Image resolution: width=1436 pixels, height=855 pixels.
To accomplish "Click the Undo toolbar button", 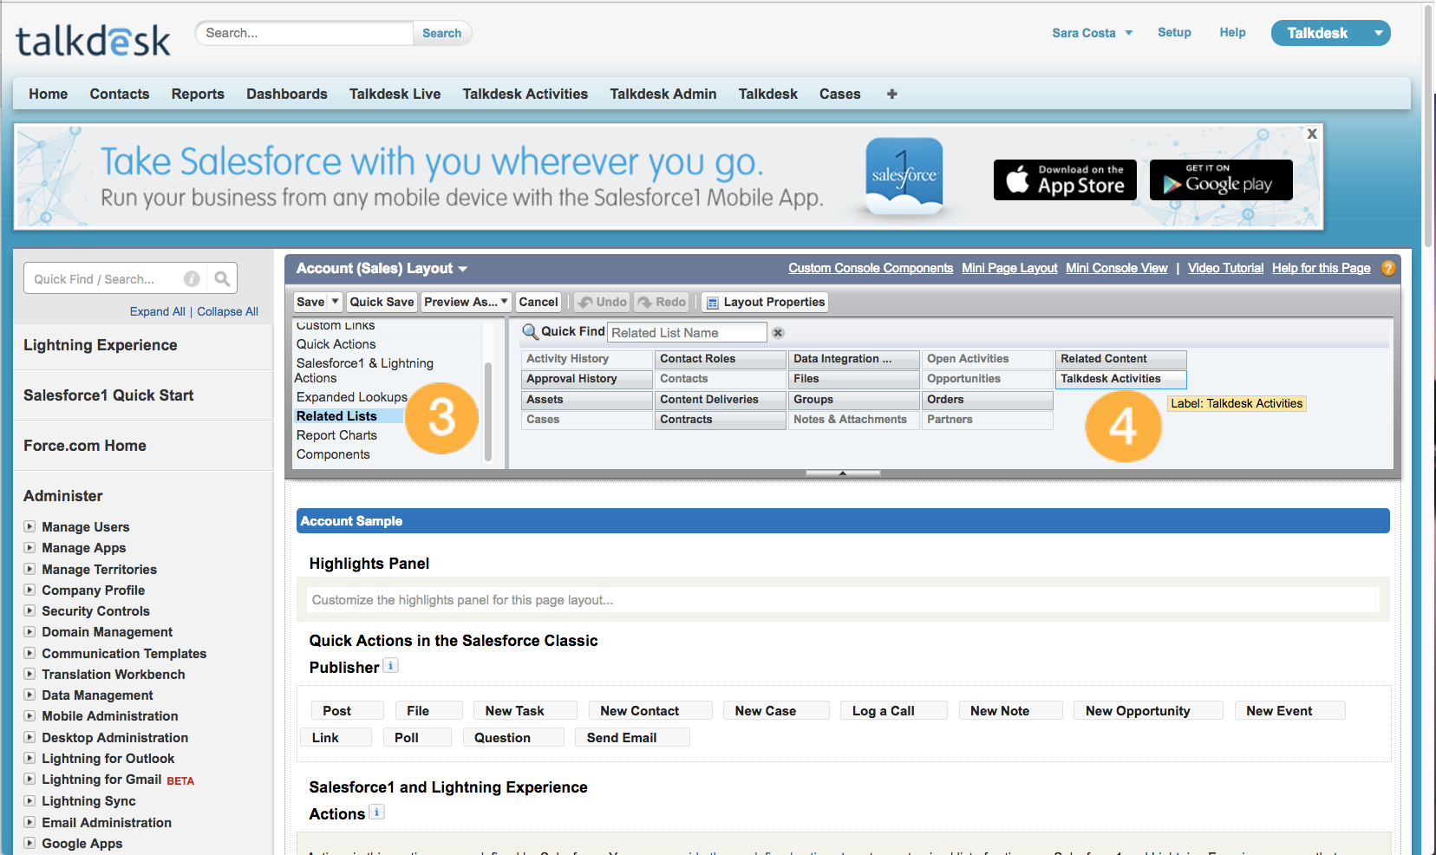I will 603,302.
